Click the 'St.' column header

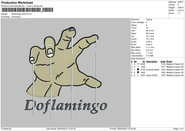[144, 61]
